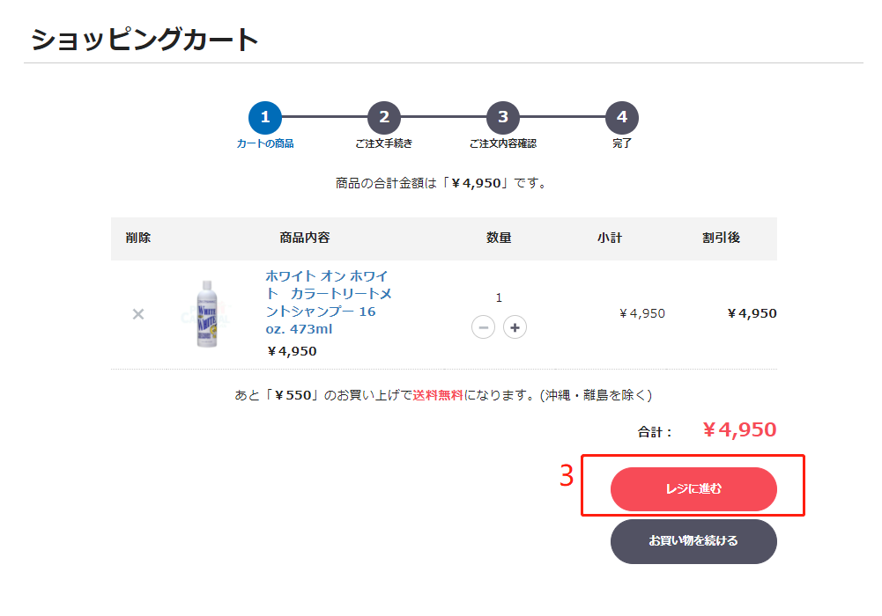Screen dimensions: 882x616
Task: Click the 数量 column header
Action: click(x=499, y=238)
